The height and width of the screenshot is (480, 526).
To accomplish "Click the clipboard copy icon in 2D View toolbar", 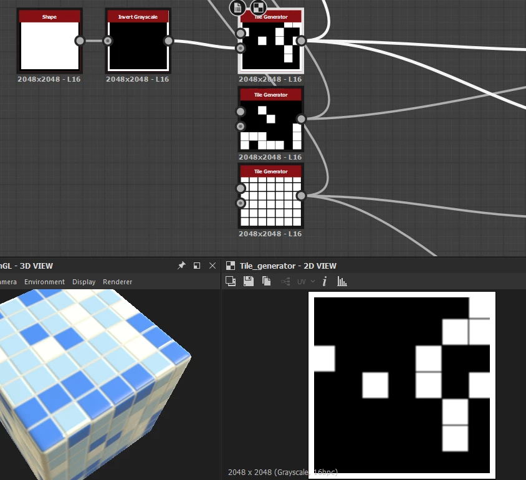I will point(266,281).
